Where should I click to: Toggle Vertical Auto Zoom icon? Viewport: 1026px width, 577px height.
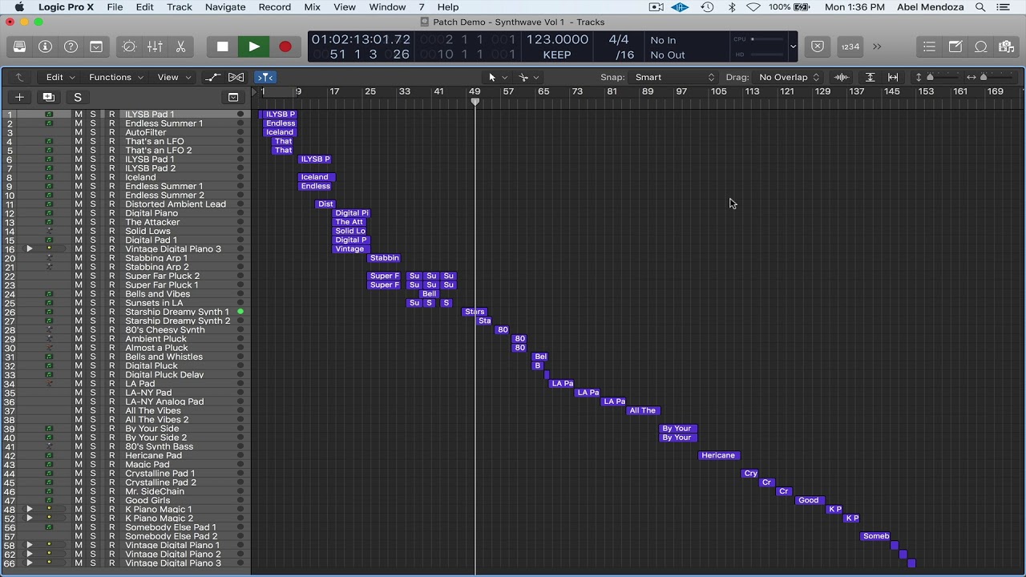pos(870,77)
